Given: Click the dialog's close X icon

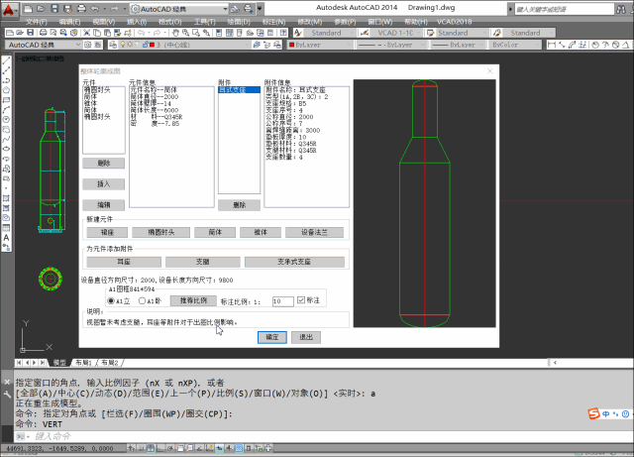Looking at the screenshot, I should click(489, 71).
